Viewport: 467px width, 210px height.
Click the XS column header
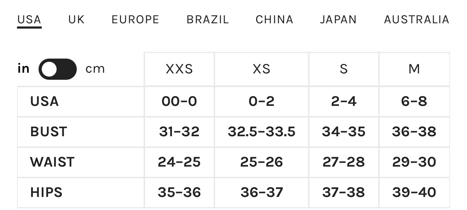[261, 69]
